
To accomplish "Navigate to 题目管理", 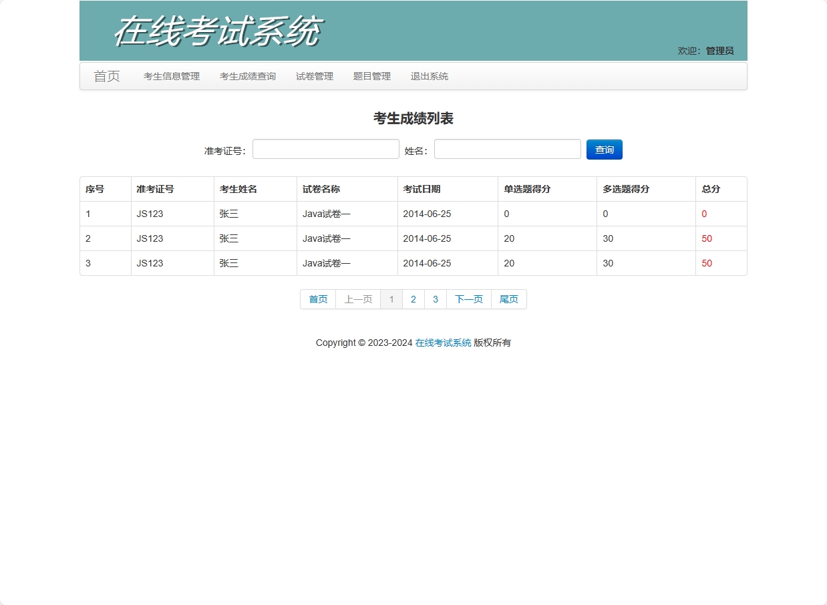I will coord(371,76).
